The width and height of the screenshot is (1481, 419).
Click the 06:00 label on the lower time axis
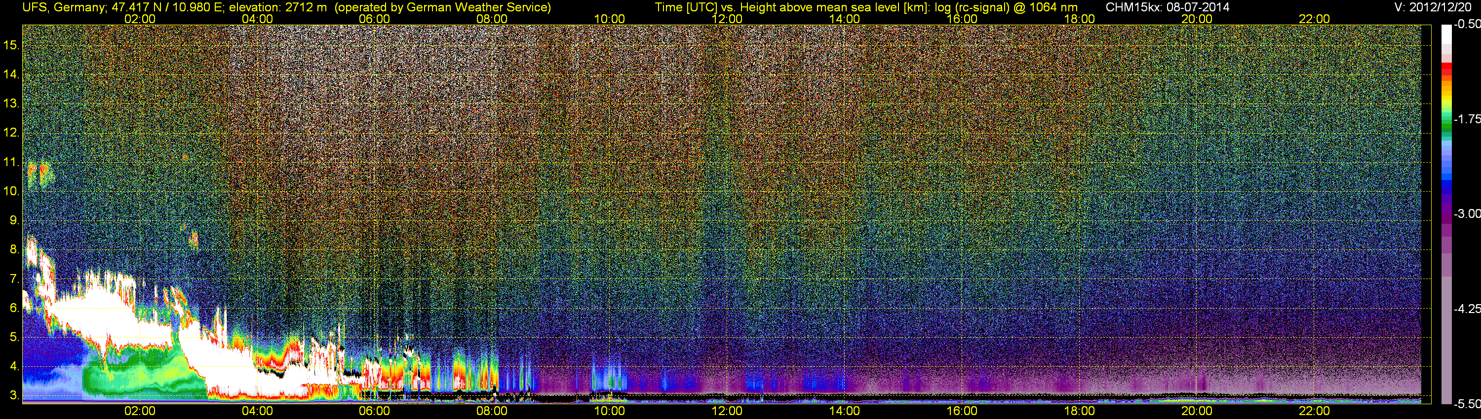click(374, 411)
